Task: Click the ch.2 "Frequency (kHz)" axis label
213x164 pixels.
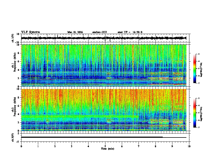Action: (15, 107)
